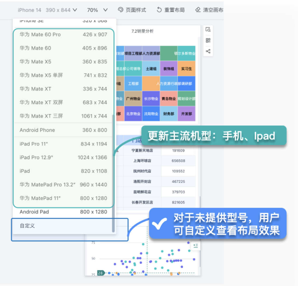The image size is (298, 286).
Task: Click the 重置布局 reset icon
Action: tap(159, 10)
